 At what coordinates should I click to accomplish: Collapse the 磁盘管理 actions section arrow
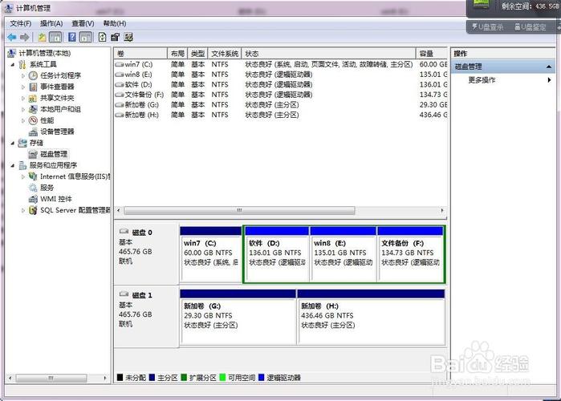(x=550, y=67)
